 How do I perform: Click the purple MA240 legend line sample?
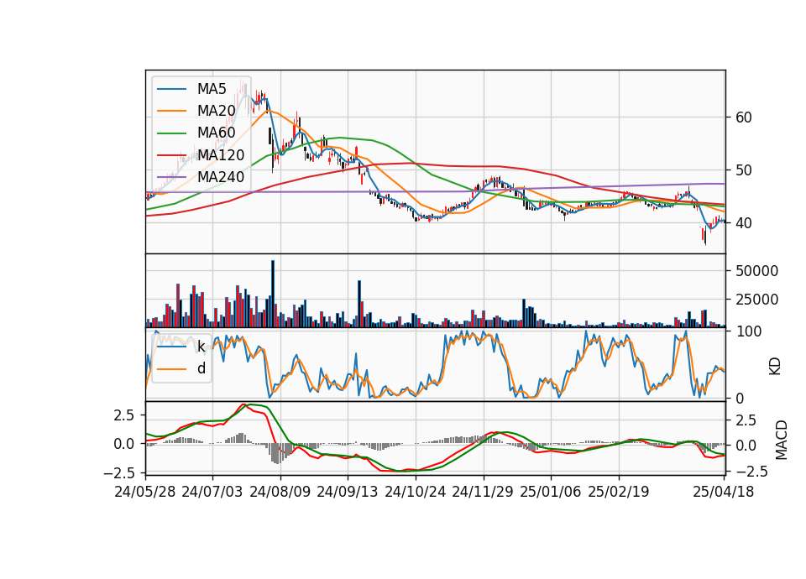[171, 177]
